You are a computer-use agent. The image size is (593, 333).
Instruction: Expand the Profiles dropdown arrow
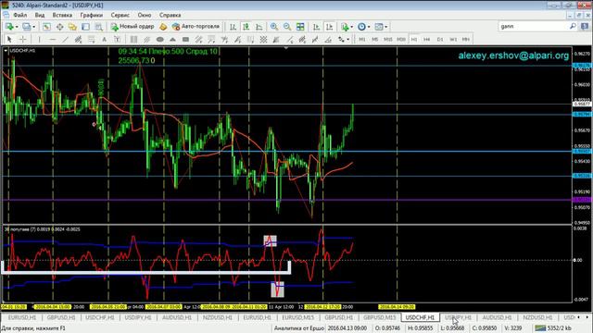pos(34,27)
